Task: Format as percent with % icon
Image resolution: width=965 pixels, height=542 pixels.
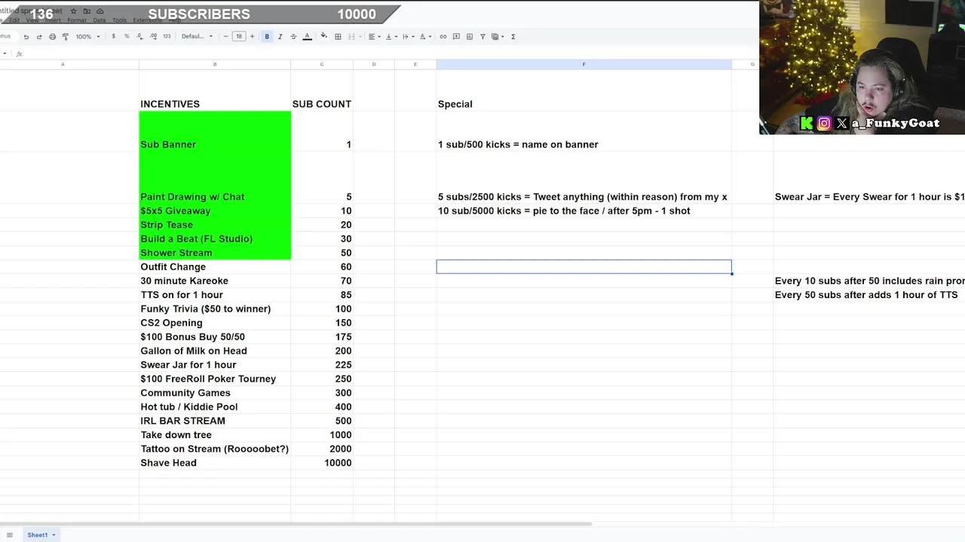Action: (x=127, y=36)
